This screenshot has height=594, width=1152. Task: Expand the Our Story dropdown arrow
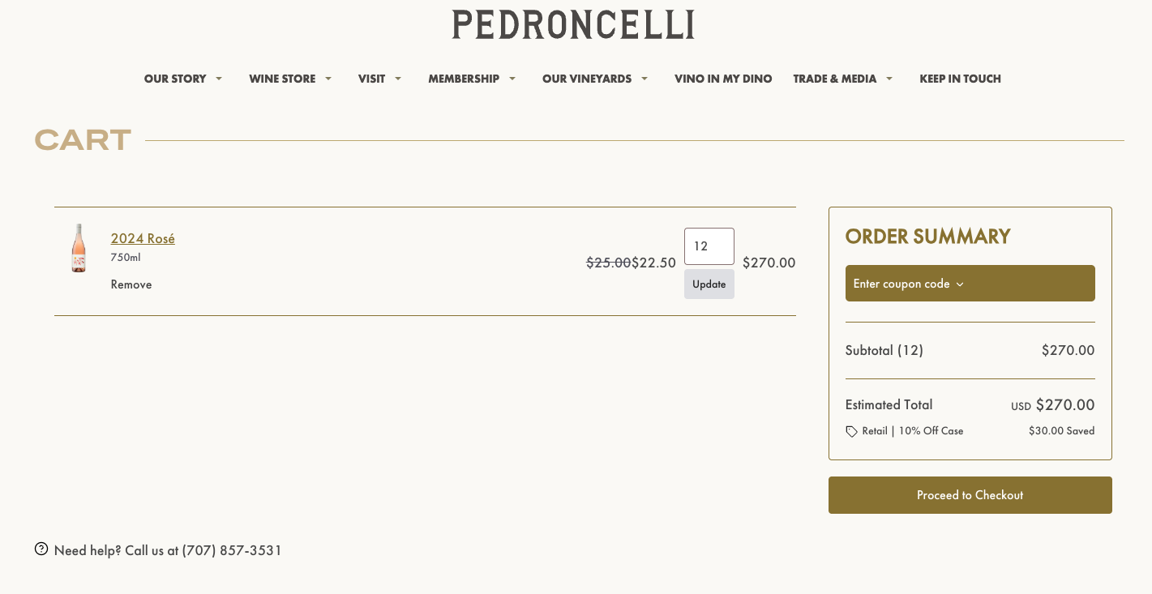pyautogui.click(x=219, y=79)
